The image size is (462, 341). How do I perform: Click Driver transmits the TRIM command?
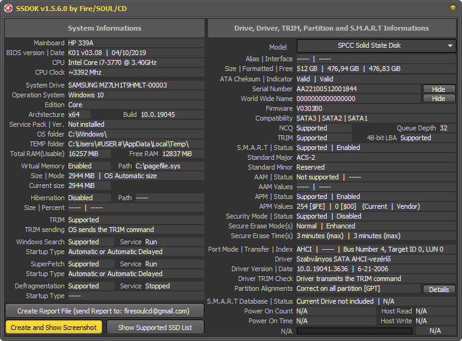tap(349, 279)
